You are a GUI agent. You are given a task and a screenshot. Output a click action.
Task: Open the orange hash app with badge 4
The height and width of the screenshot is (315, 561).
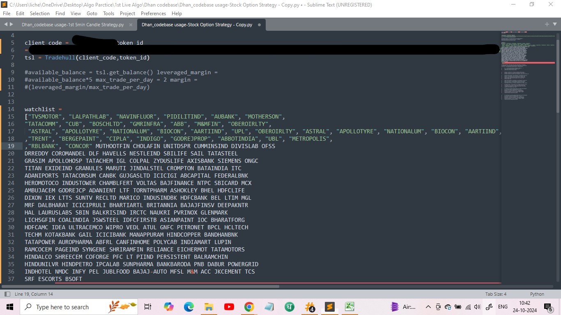[309, 307]
